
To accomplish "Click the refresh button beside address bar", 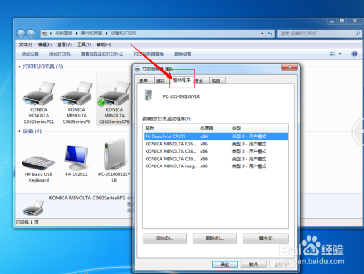I will [271, 34].
